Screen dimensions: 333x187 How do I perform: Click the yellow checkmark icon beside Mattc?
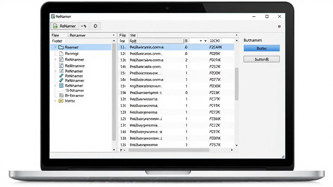(61, 101)
